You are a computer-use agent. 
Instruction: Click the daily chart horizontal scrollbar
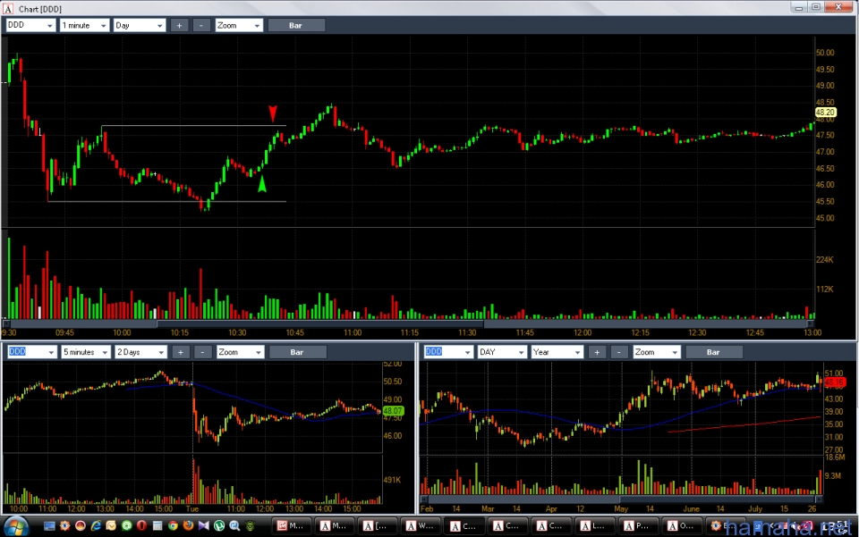click(621, 499)
